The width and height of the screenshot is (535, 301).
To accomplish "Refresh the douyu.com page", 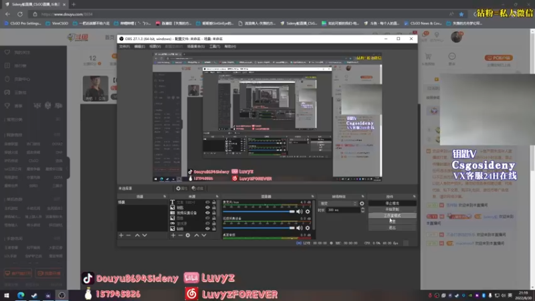I will [20, 14].
